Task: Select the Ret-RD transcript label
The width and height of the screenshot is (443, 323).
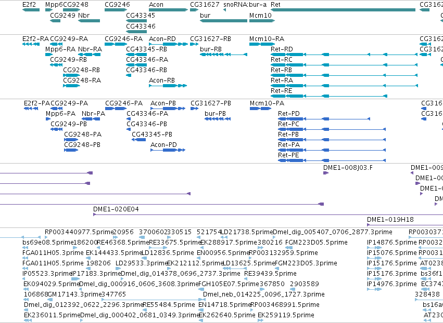Action: (x=282, y=49)
